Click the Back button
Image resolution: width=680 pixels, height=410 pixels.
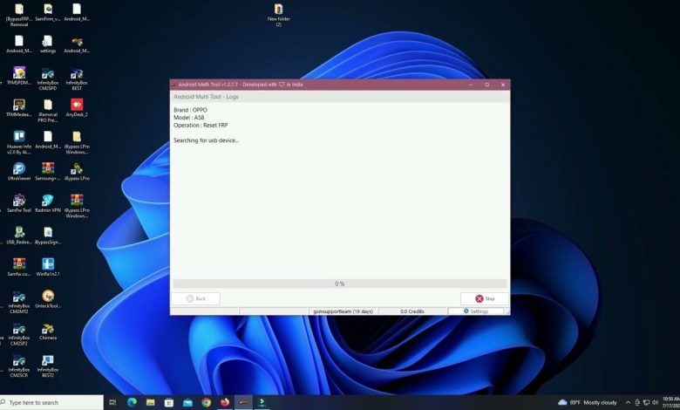tap(195, 298)
